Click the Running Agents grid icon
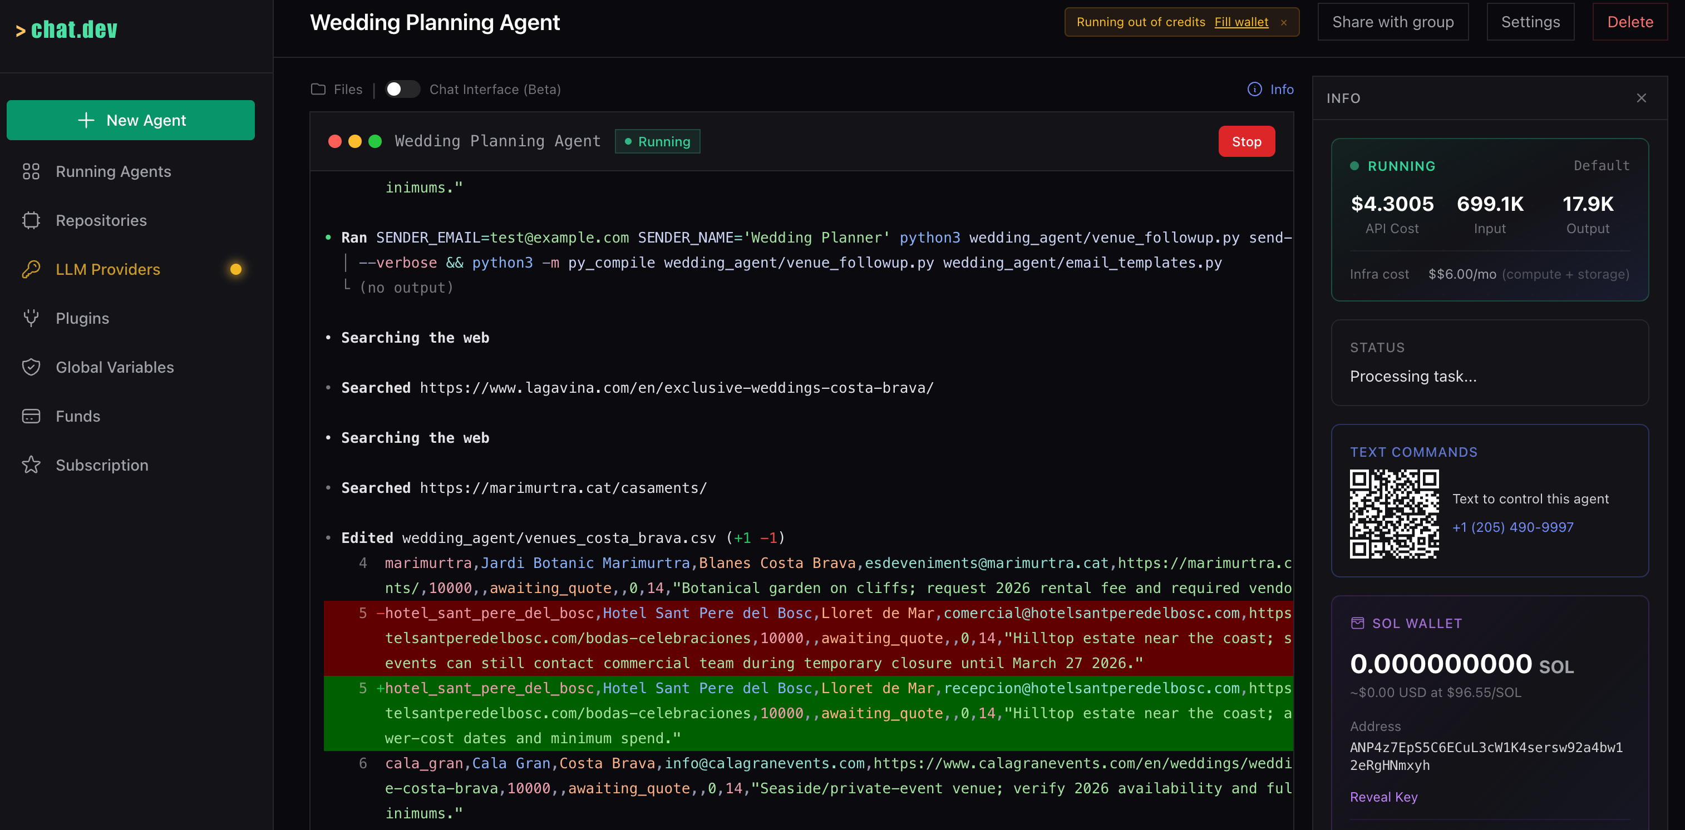 pos(31,171)
